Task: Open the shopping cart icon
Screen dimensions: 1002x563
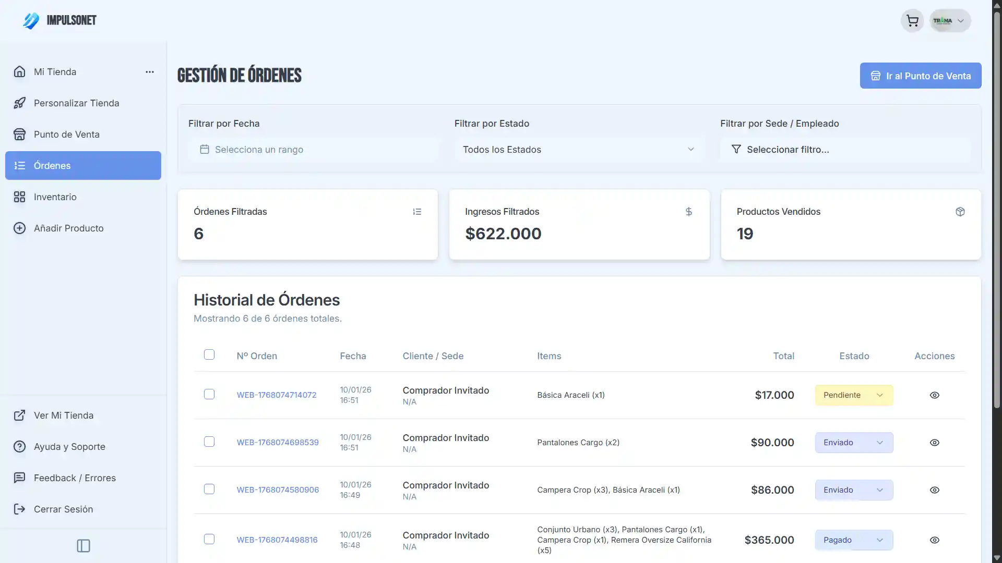Action: 912,21
